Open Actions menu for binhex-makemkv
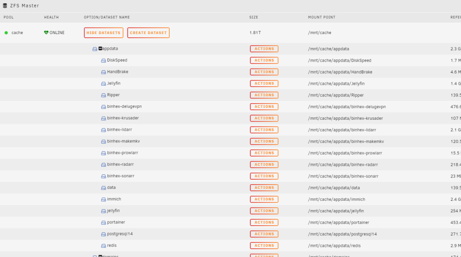This screenshot has width=461, height=257. click(x=264, y=141)
